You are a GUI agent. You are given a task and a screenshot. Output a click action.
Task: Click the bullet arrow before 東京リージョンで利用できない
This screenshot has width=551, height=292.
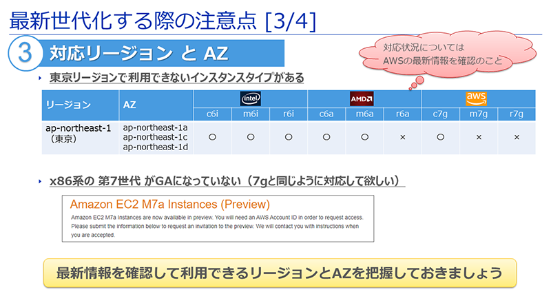click(41, 78)
